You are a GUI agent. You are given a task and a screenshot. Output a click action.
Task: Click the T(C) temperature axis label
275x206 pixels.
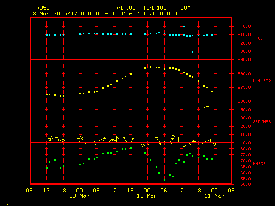[258, 39]
